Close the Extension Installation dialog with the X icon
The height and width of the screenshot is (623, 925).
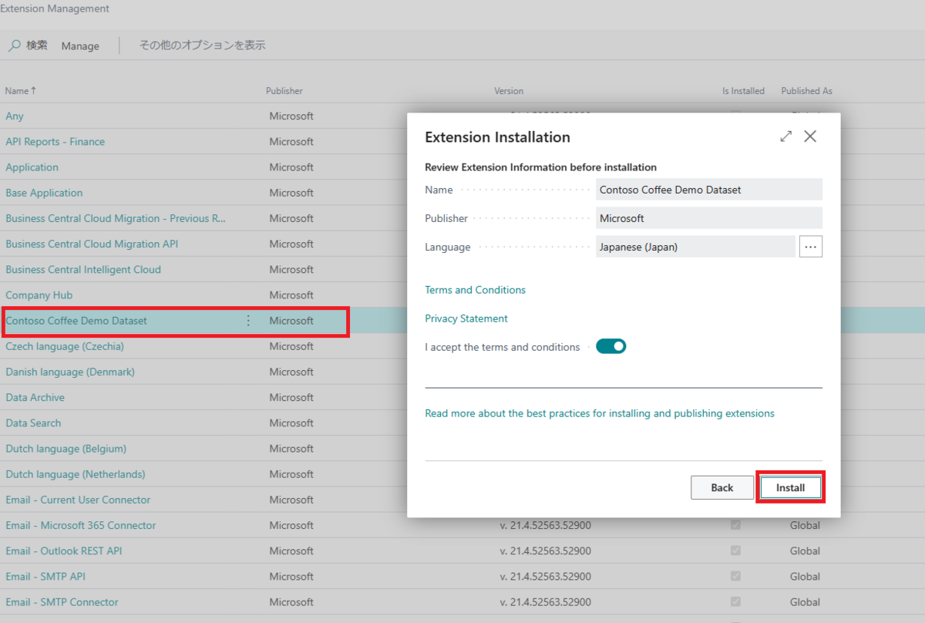click(810, 136)
